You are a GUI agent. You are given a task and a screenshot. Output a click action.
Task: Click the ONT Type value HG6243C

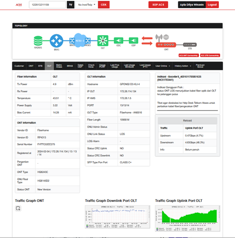tap(43, 172)
